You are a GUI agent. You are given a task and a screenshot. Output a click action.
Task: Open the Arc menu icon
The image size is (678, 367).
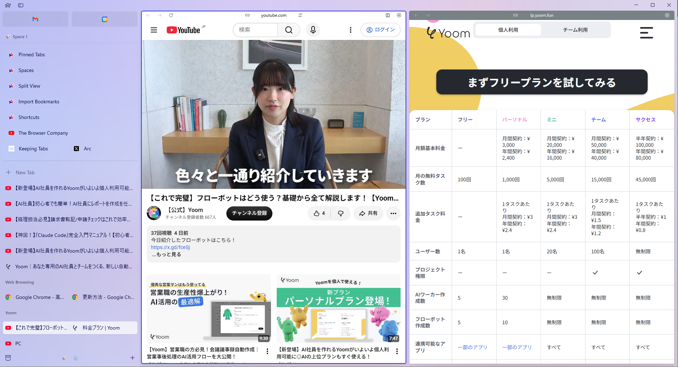[8, 5]
